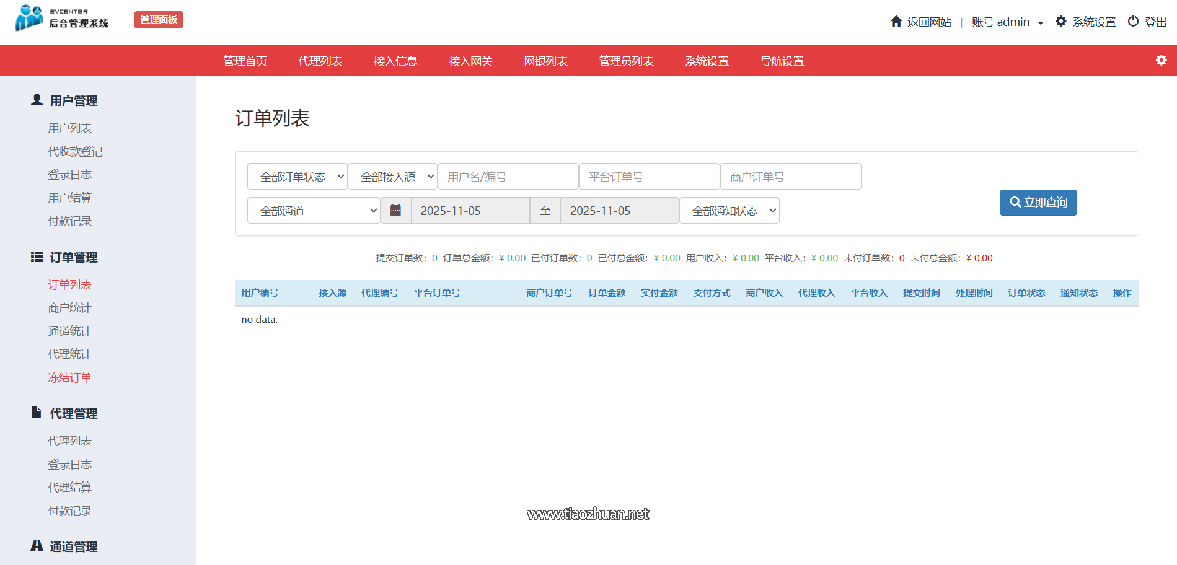Click the gear icon beside 系统设置

tap(1061, 22)
